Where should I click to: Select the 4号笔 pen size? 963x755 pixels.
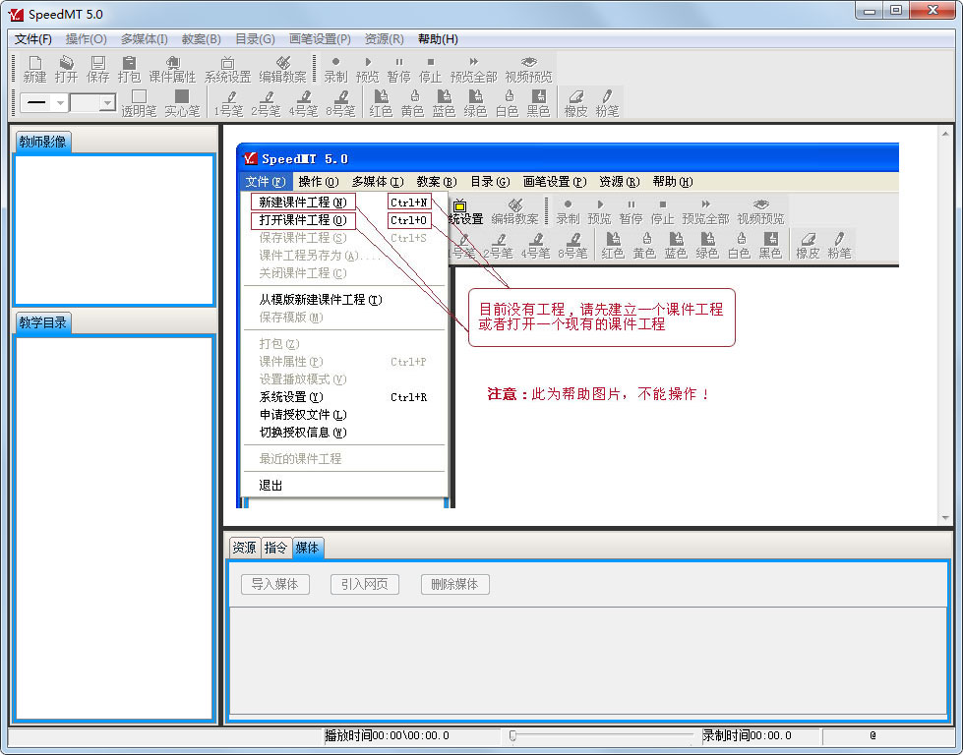303,103
